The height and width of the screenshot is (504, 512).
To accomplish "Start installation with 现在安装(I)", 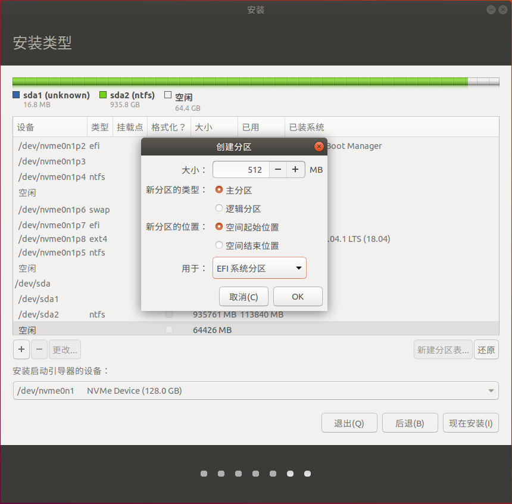I will point(470,423).
